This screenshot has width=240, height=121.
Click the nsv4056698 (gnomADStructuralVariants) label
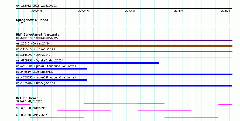pyautogui.click(x=46, y=77)
